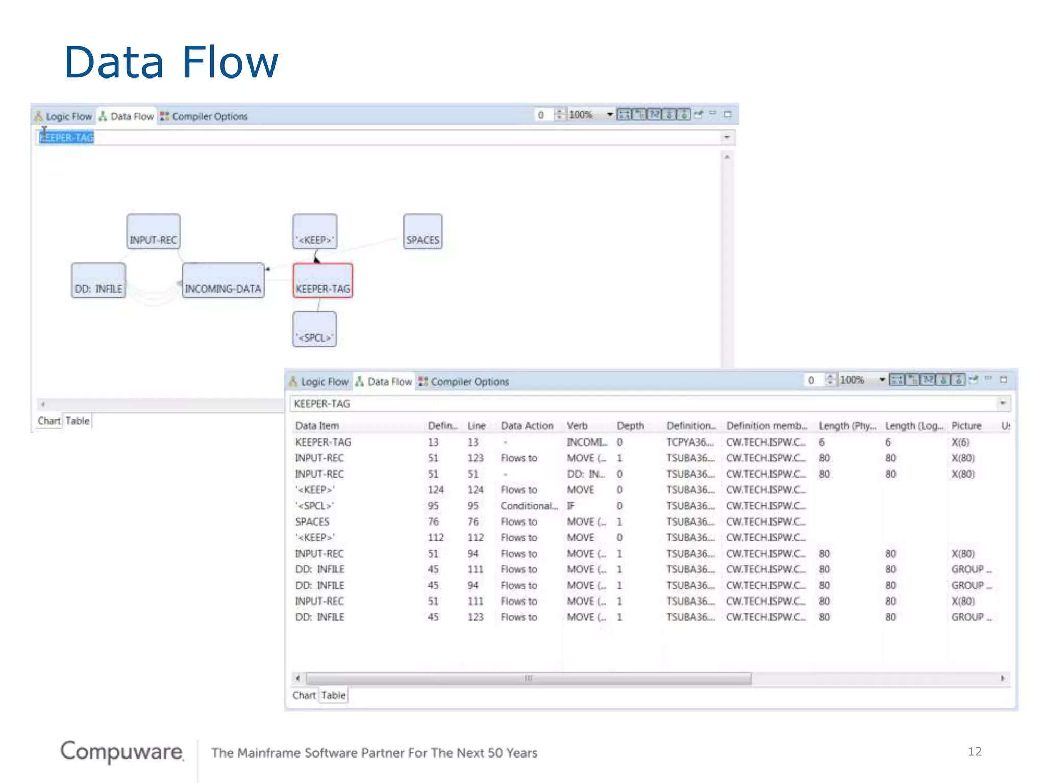Click the up arrow of the chart vertical scrollbar

(x=727, y=158)
